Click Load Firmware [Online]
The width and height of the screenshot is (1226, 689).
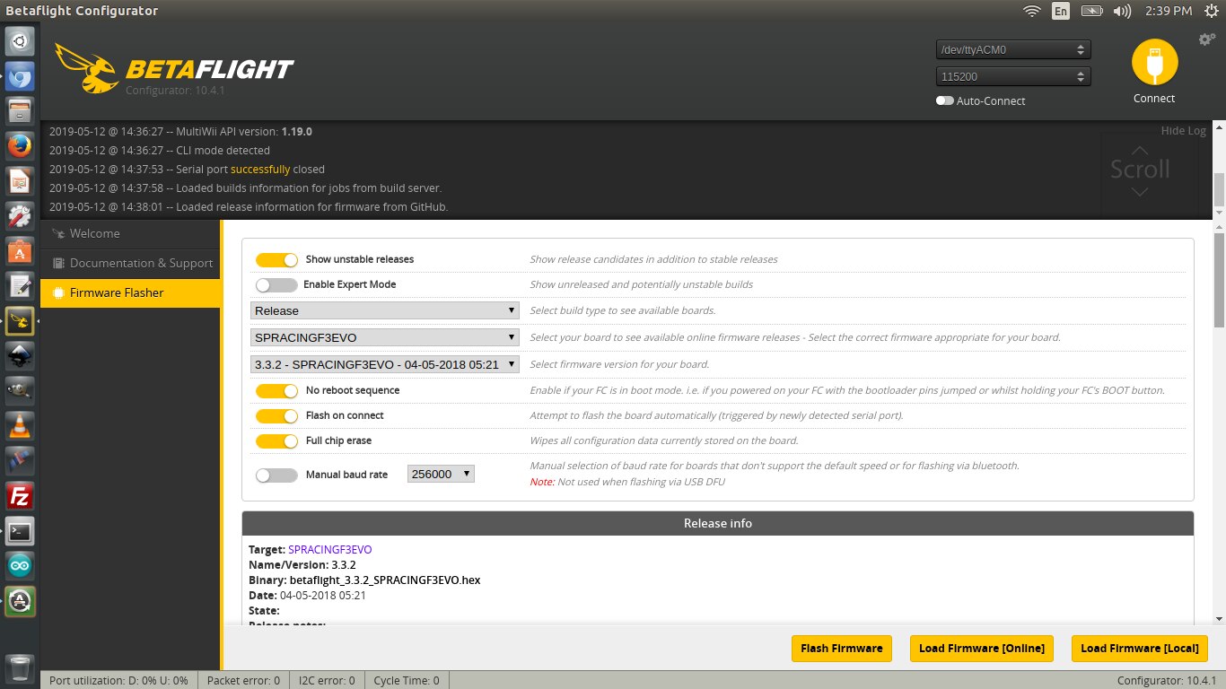coord(982,649)
